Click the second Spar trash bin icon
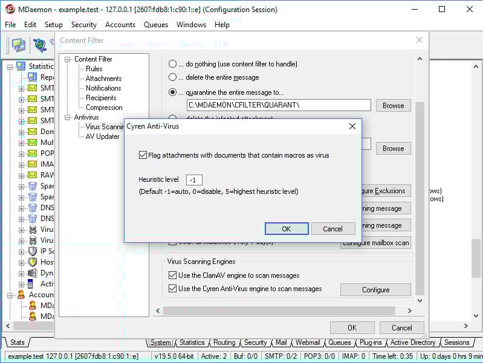 coord(33,197)
